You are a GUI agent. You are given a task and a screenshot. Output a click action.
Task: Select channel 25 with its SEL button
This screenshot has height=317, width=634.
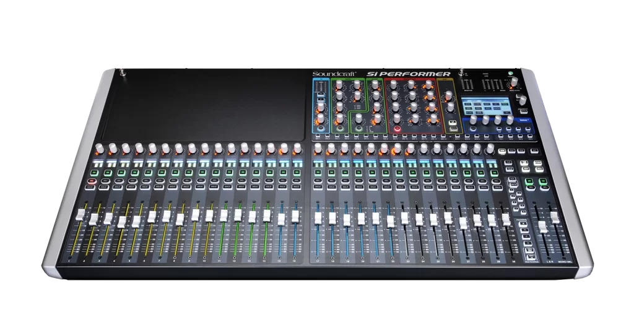[427, 180]
